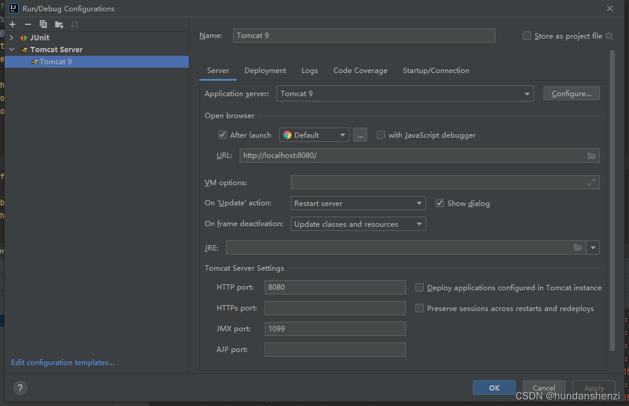Enable Deploy applications configured in Tomcat instance
The width and height of the screenshot is (629, 406).
419,287
